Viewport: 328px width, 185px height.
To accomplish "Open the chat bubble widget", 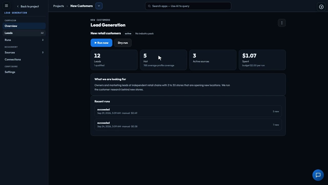I will click(x=318, y=175).
